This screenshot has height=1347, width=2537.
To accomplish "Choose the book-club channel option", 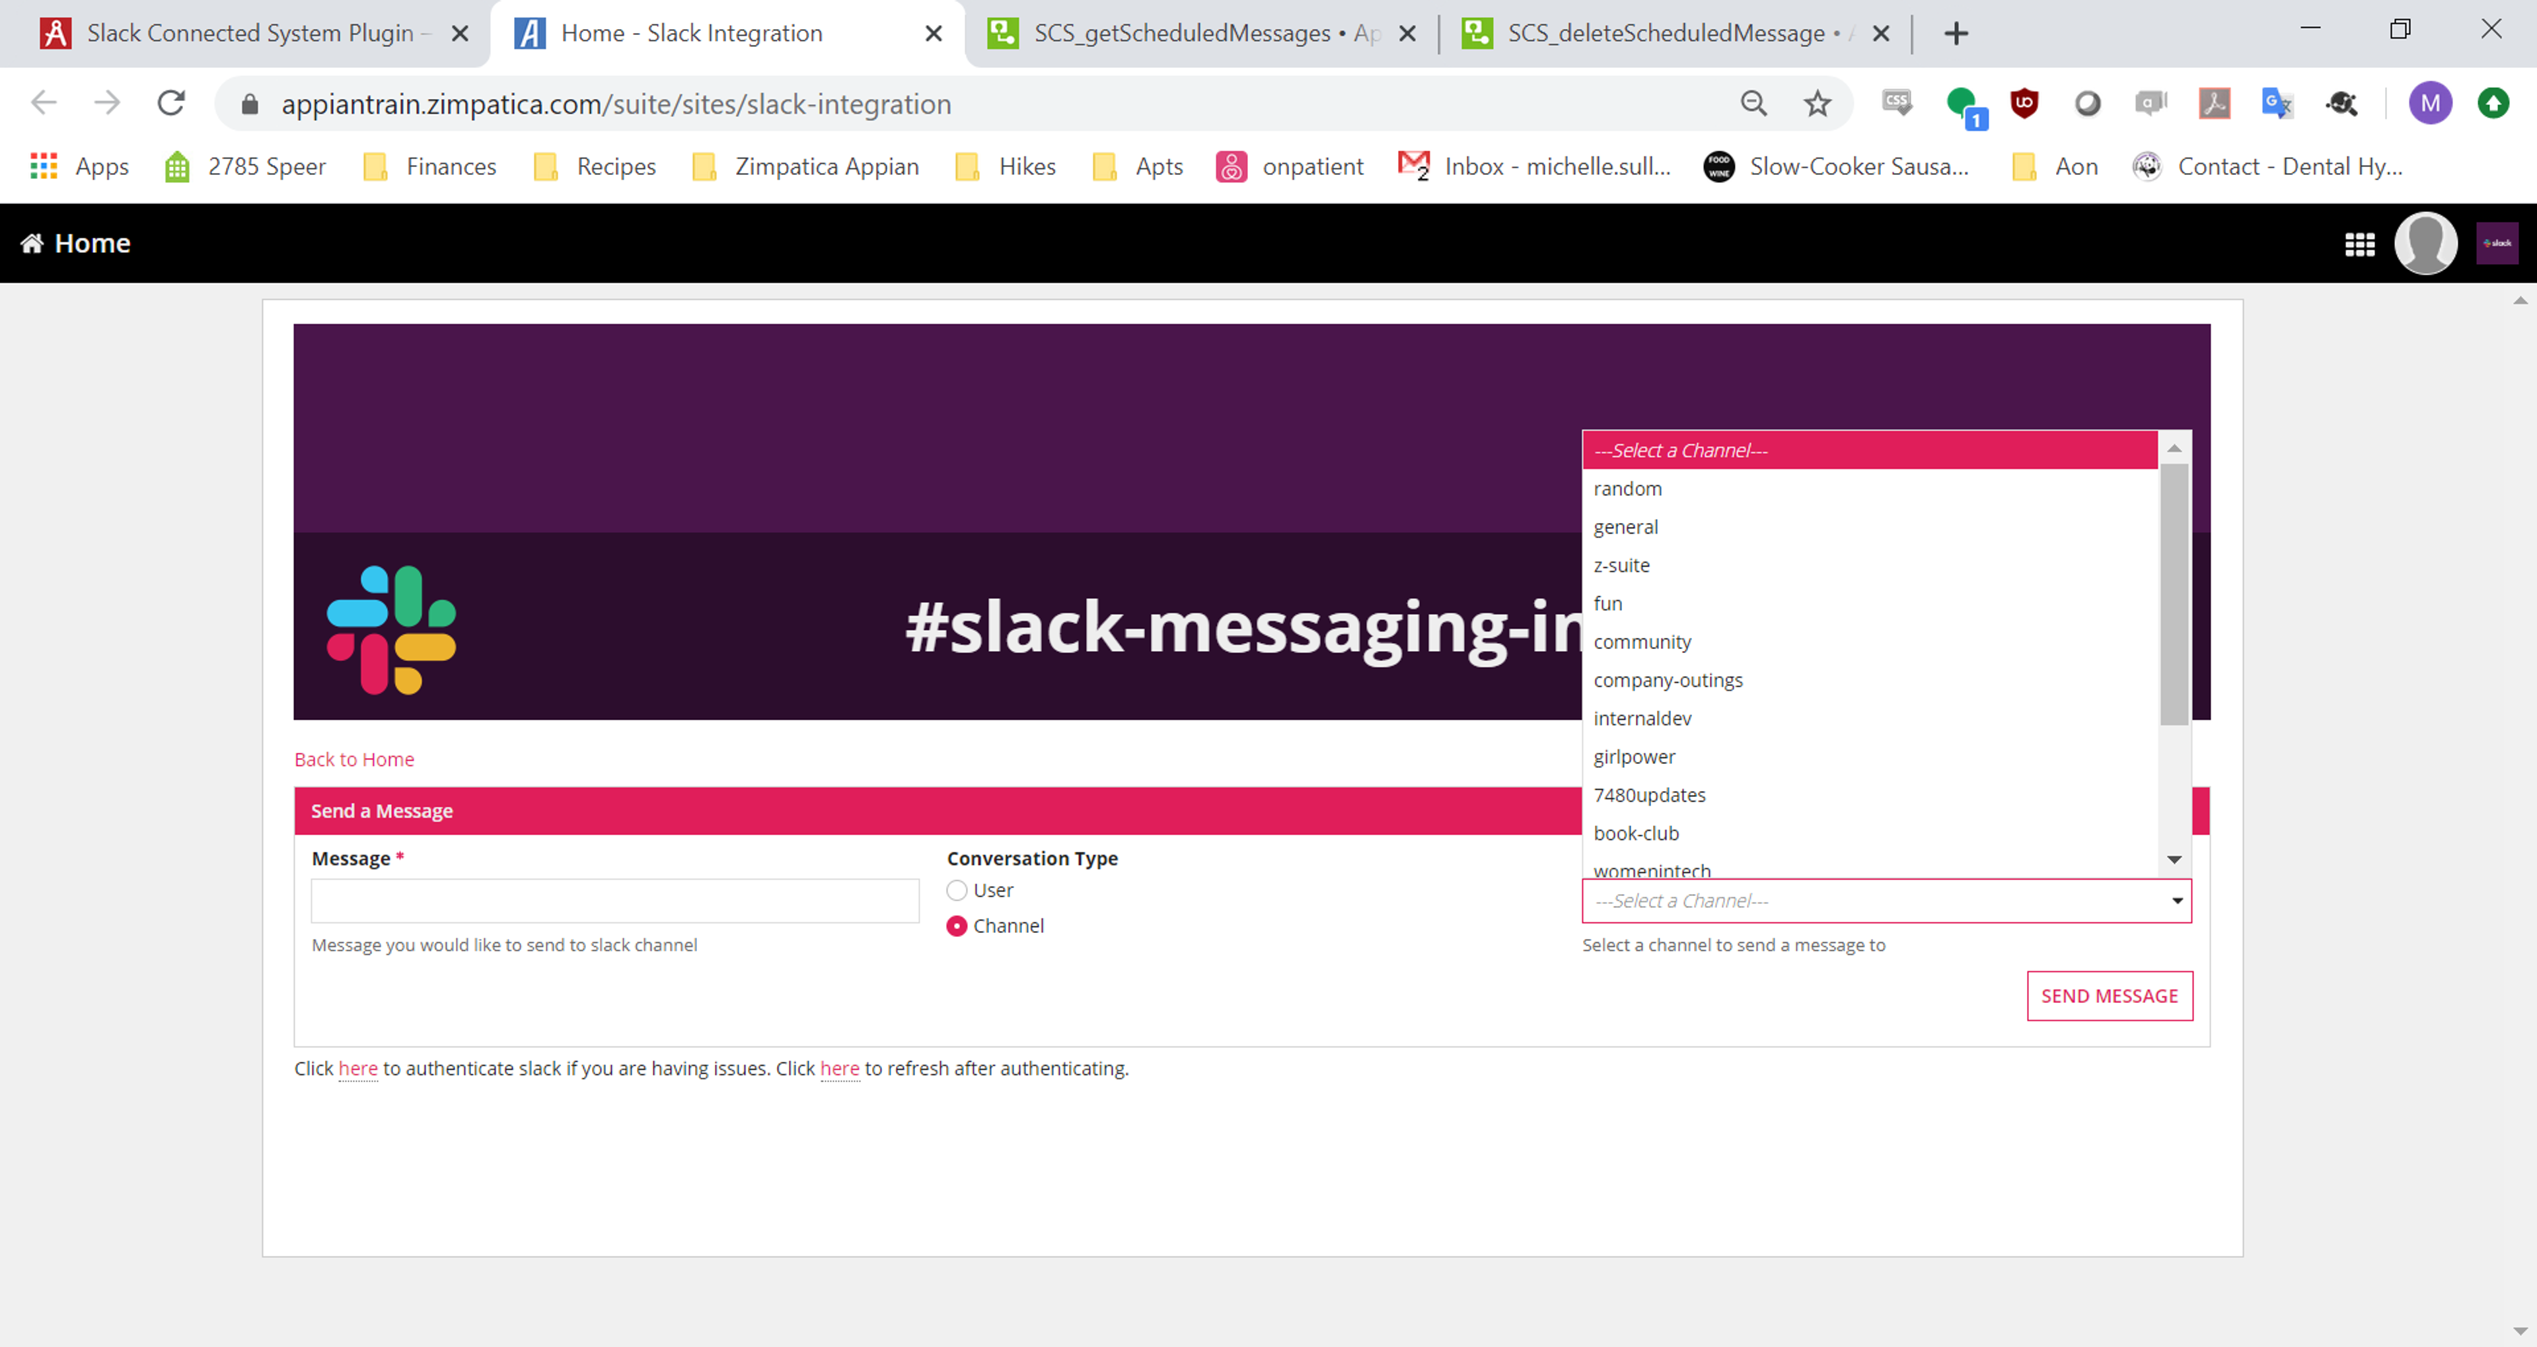I will [x=1869, y=834].
